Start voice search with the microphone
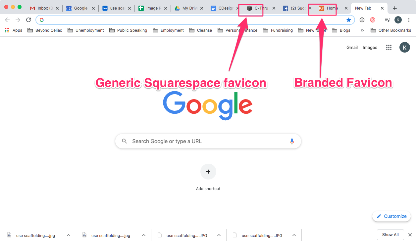The height and width of the screenshot is (243, 416). click(x=292, y=141)
